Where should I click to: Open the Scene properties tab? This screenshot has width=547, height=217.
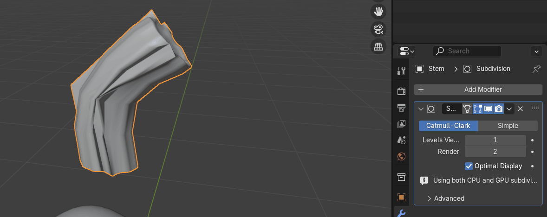pos(402,140)
